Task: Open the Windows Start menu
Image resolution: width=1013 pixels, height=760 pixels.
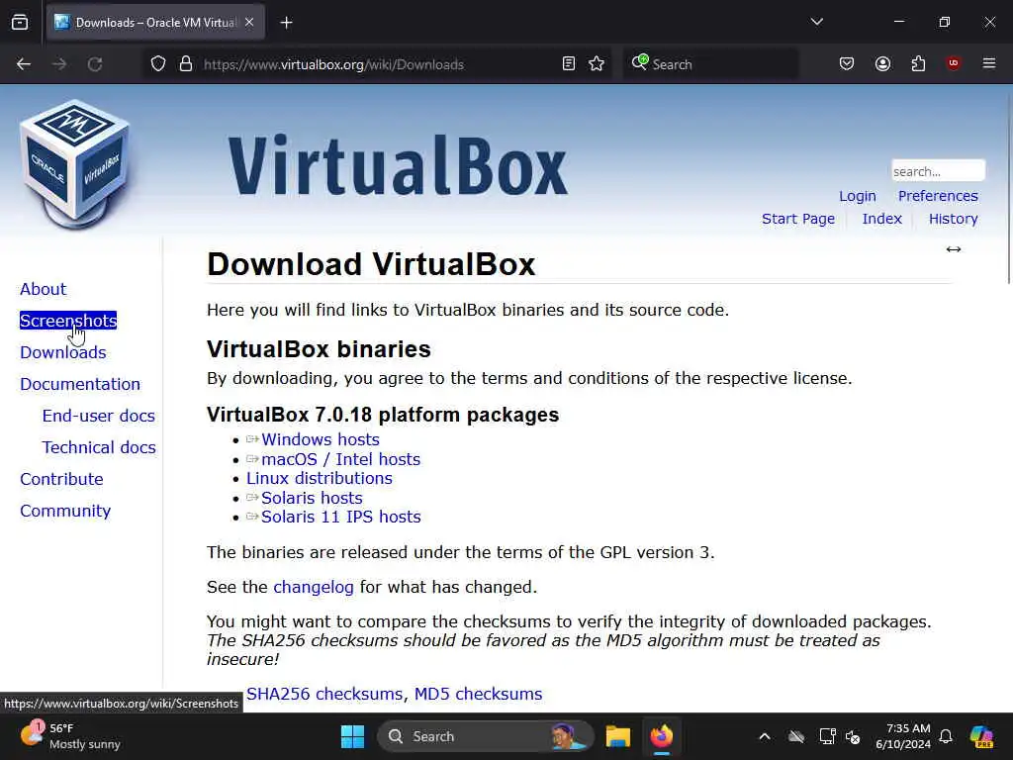Action: 353,736
